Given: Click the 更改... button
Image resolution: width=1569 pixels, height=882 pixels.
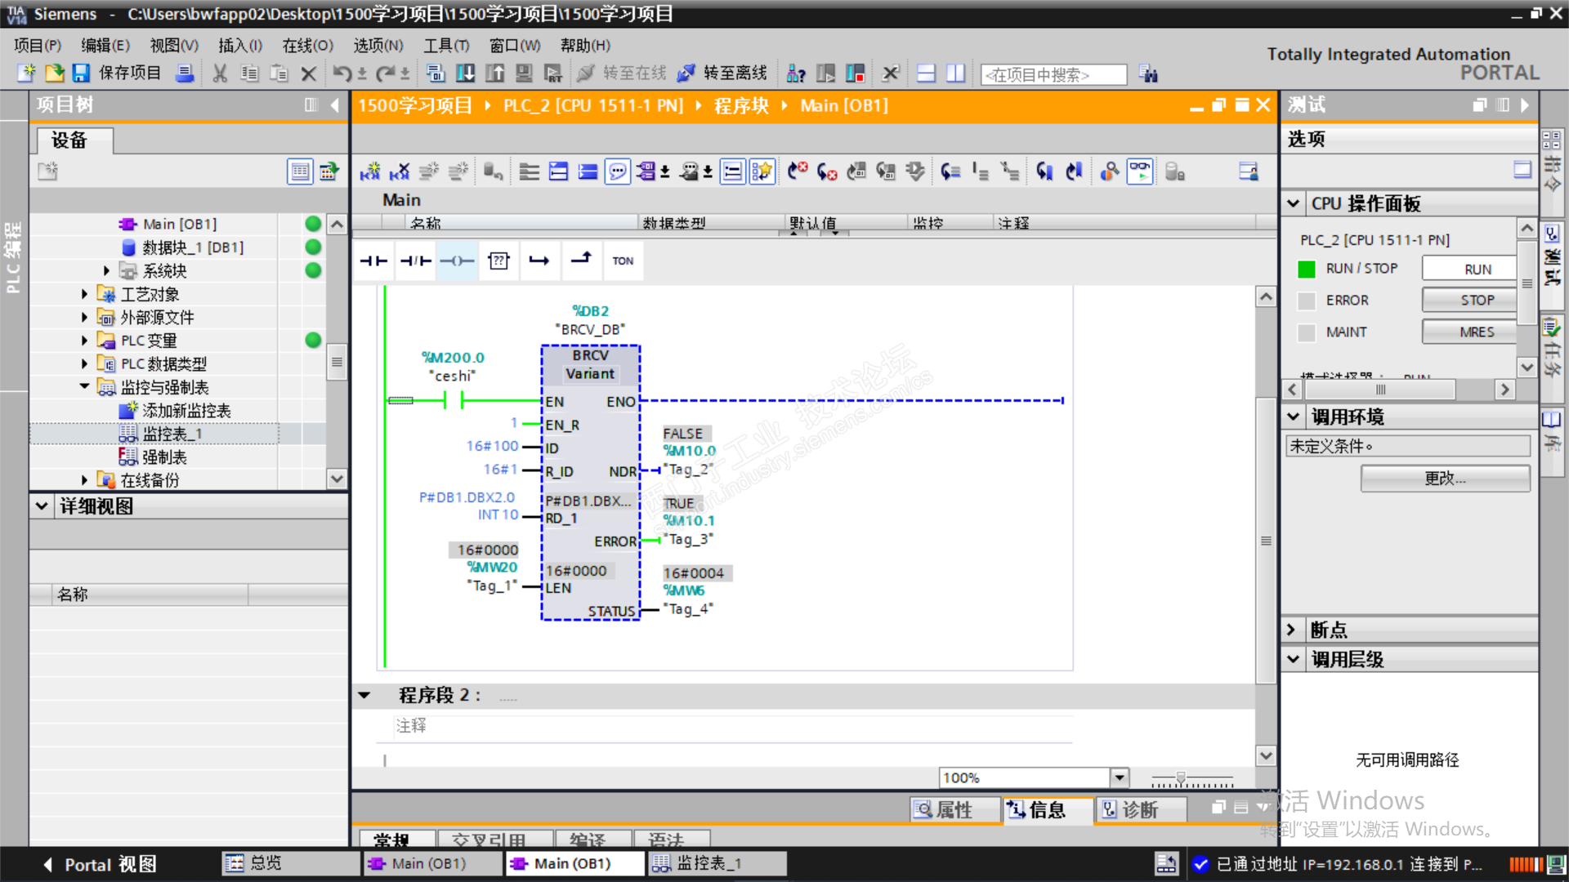Looking at the screenshot, I should (1445, 479).
